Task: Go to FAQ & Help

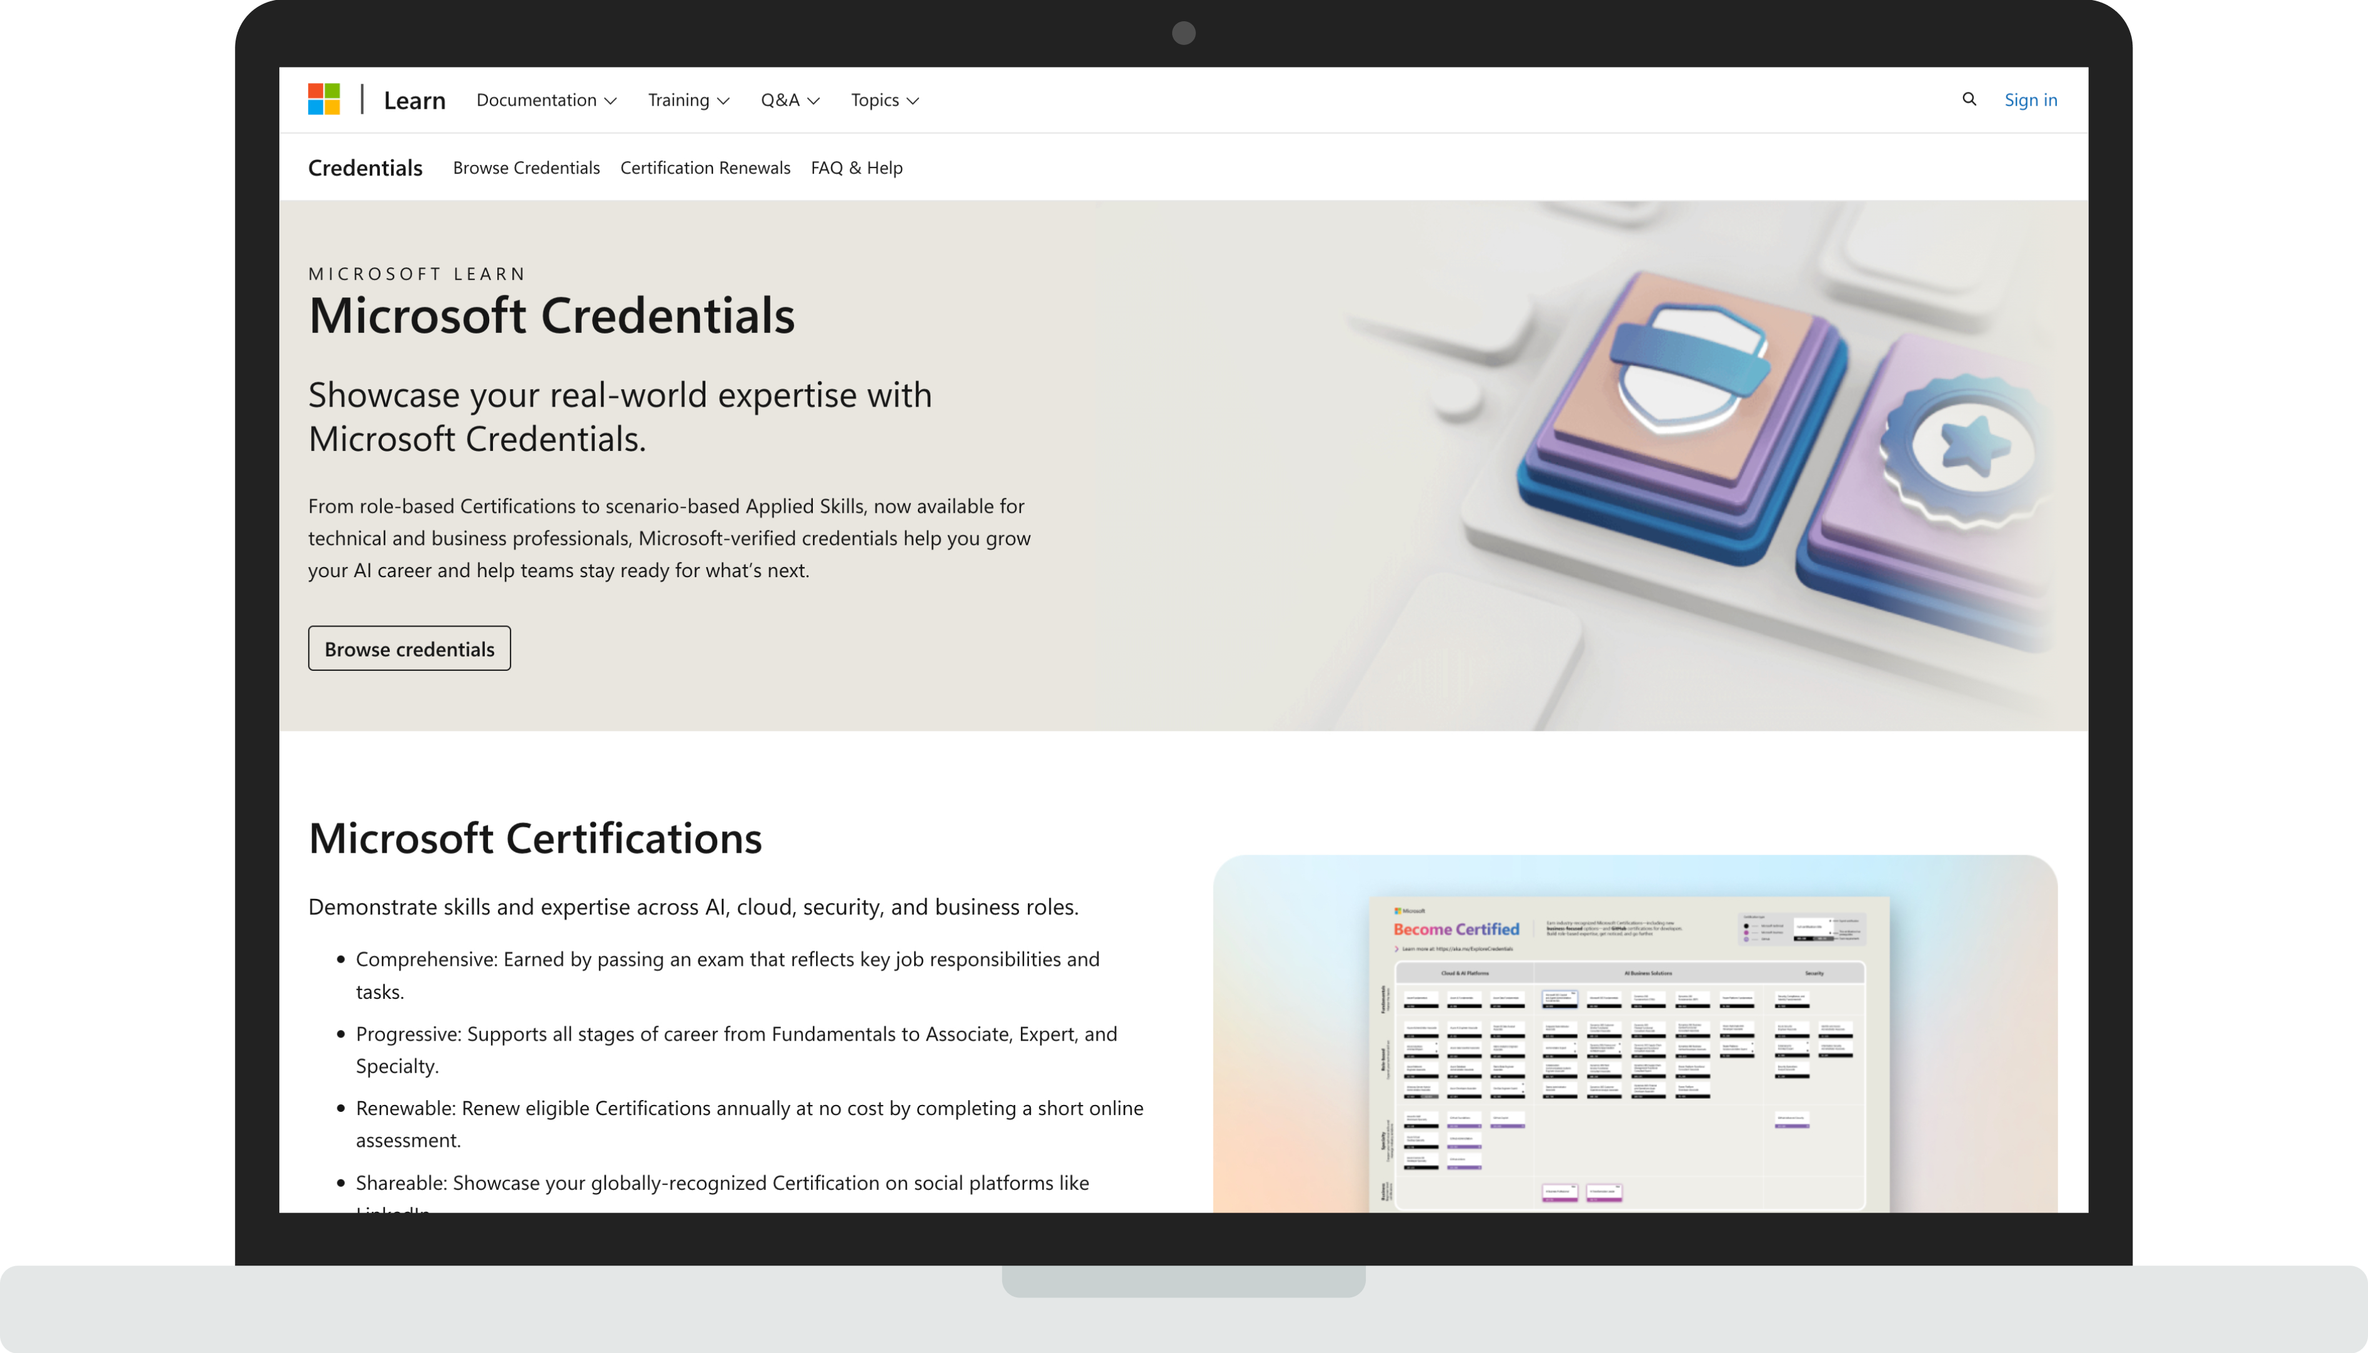Action: [856, 168]
